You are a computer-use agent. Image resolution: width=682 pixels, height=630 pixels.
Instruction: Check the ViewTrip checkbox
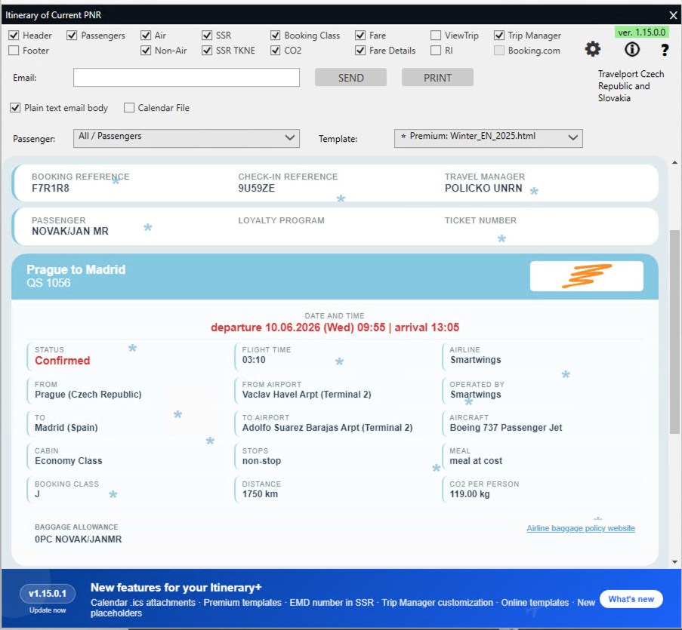[436, 35]
